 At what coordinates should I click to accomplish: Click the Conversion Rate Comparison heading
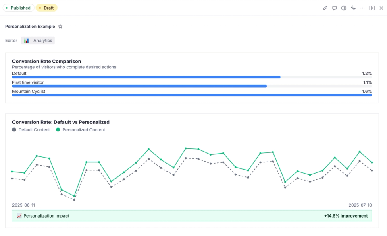point(46,61)
